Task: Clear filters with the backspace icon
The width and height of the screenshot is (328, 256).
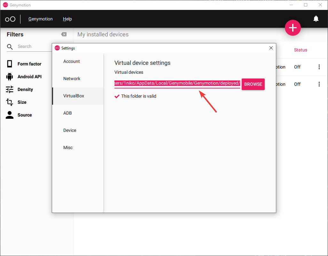Action: pos(64,34)
